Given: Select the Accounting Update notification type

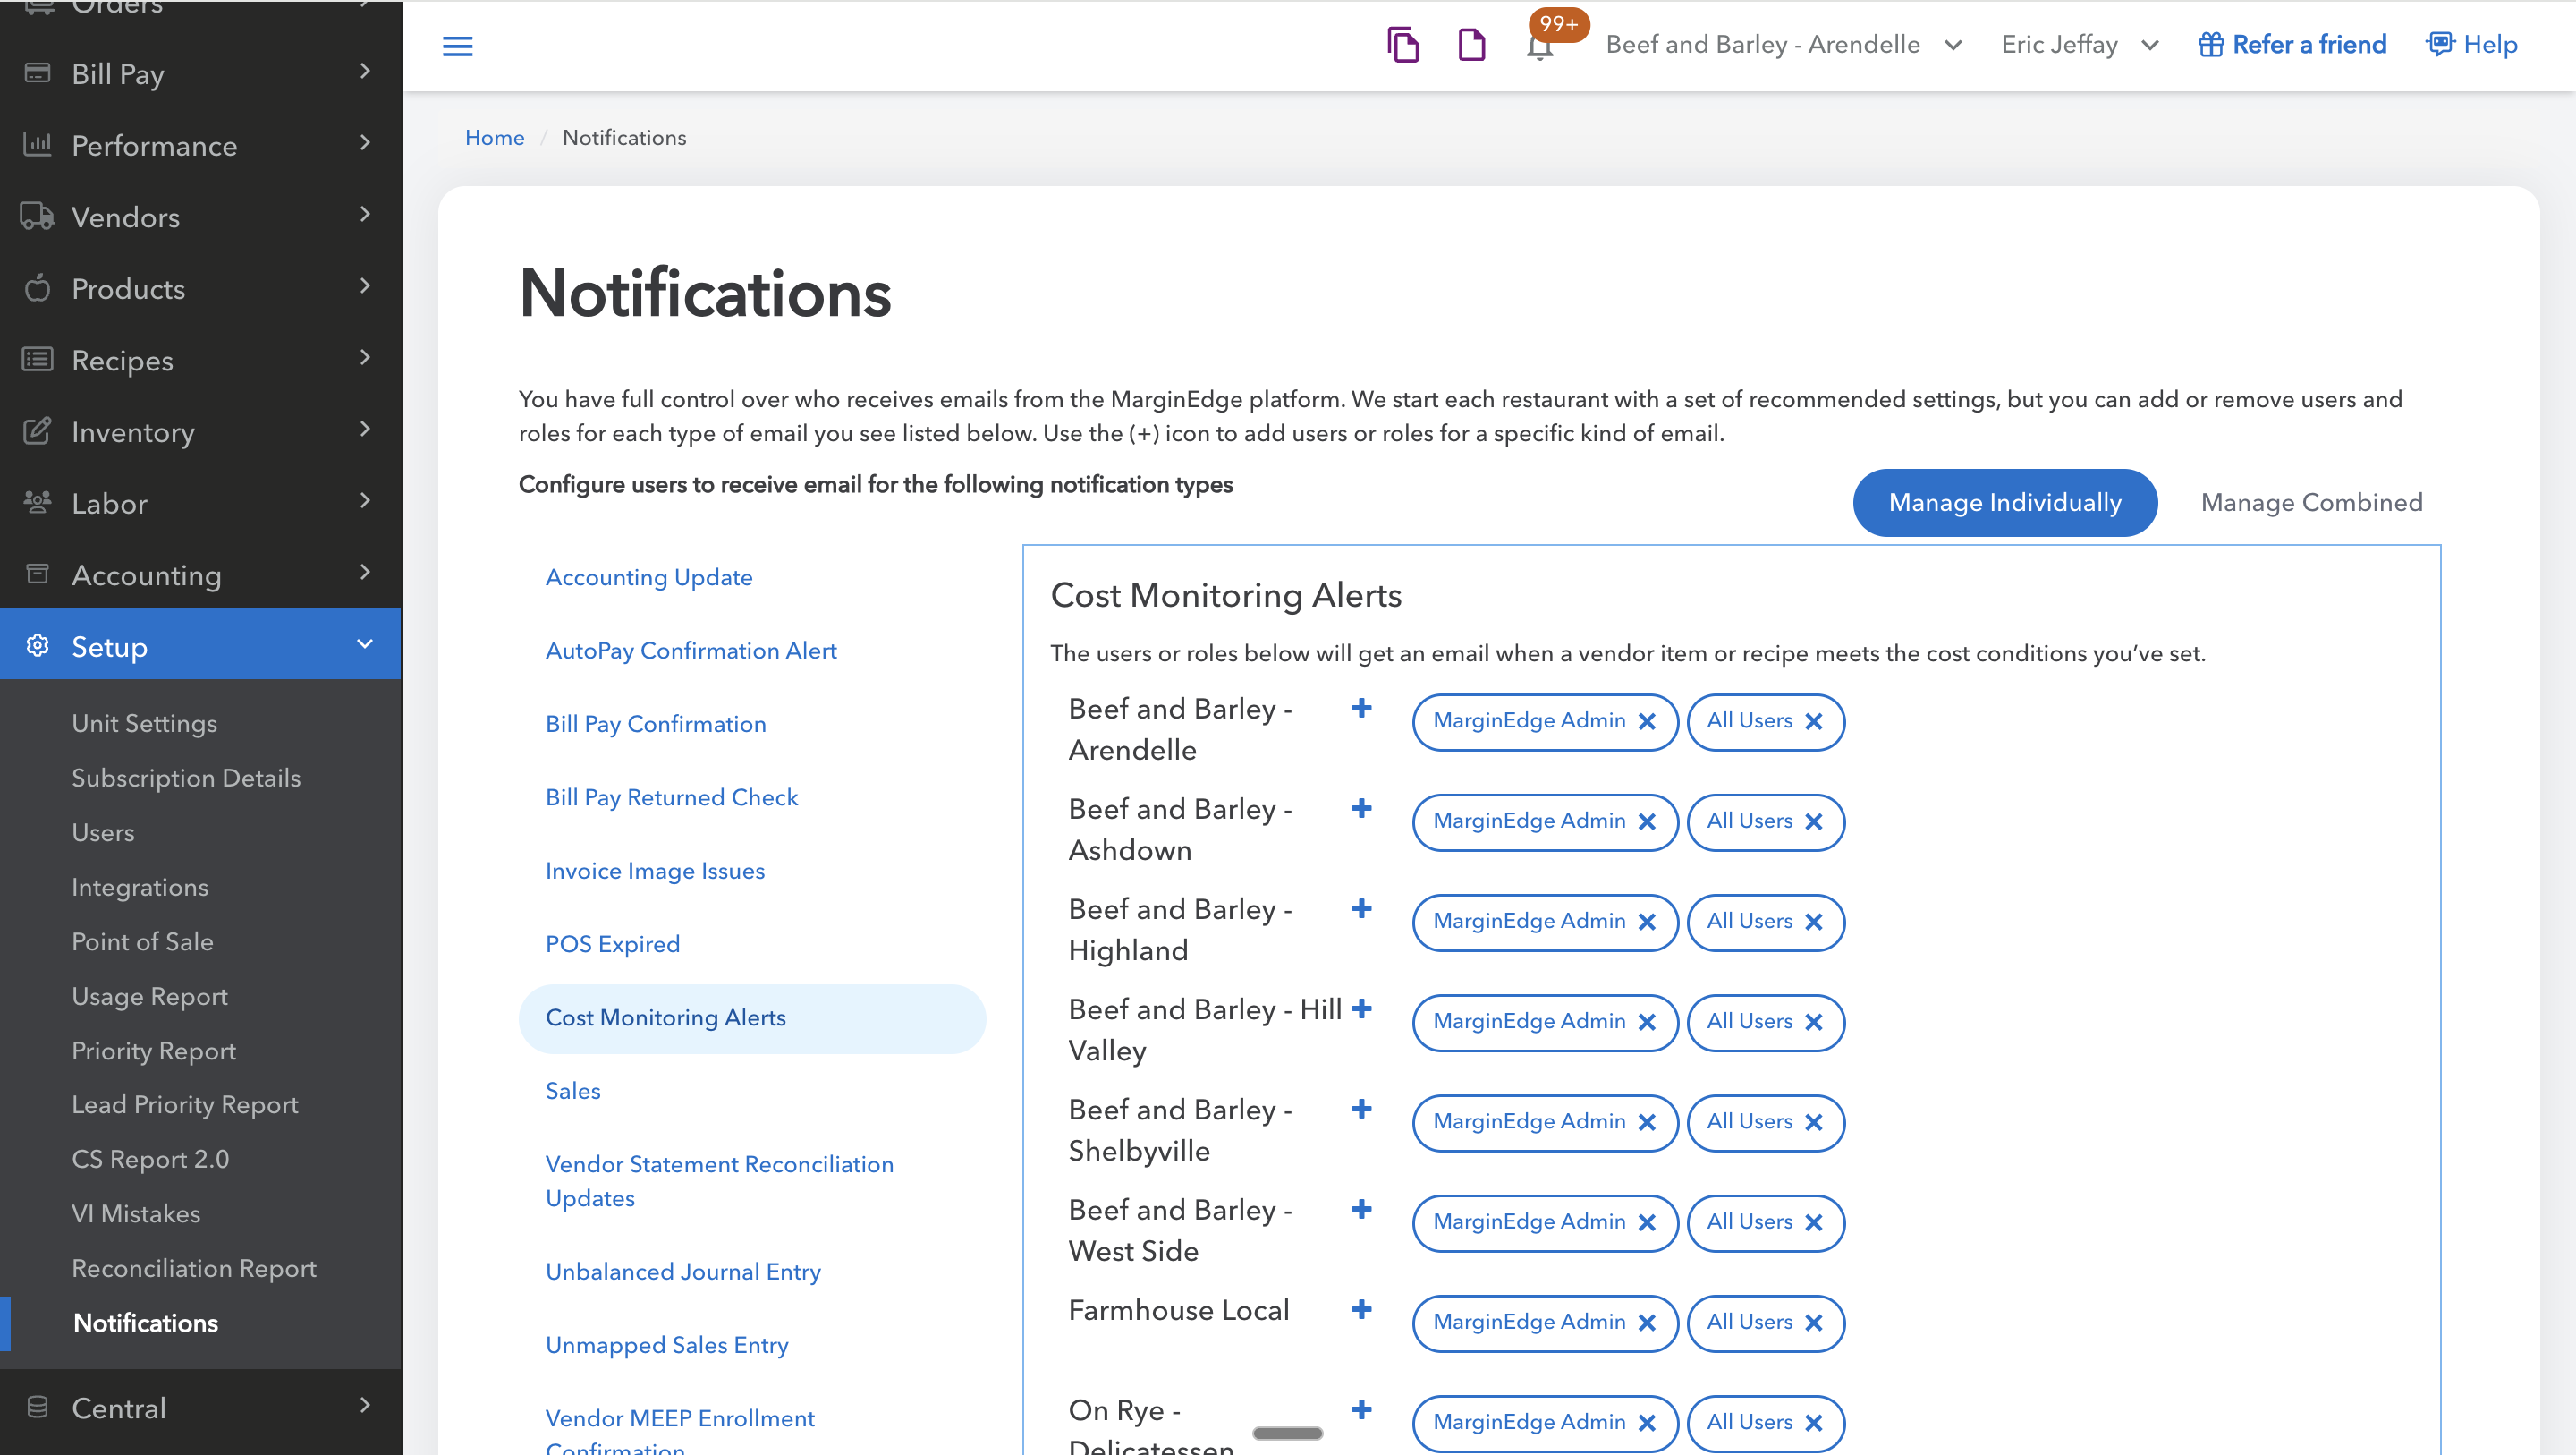Looking at the screenshot, I should click(649, 577).
